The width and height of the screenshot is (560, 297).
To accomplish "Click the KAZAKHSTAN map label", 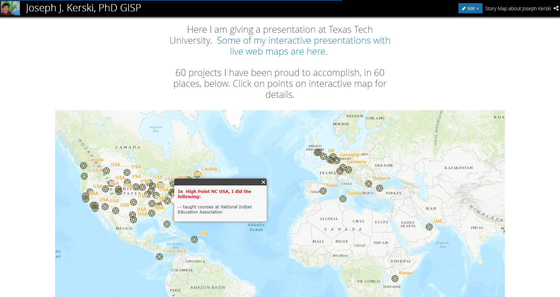I will coord(459,168).
